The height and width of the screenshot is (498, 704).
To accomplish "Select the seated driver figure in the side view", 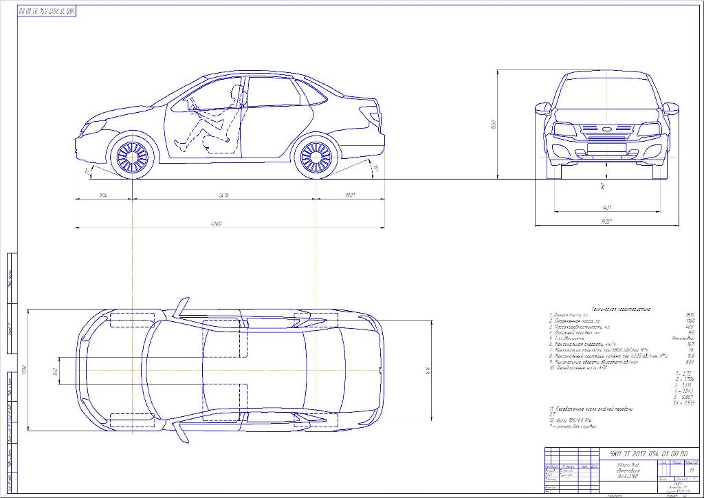I will tap(209, 119).
